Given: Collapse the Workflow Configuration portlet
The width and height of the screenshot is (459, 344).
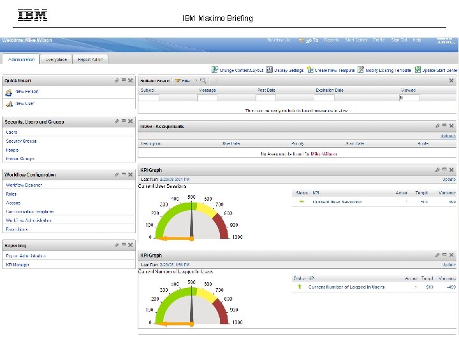Looking at the screenshot, I should 124,175.
